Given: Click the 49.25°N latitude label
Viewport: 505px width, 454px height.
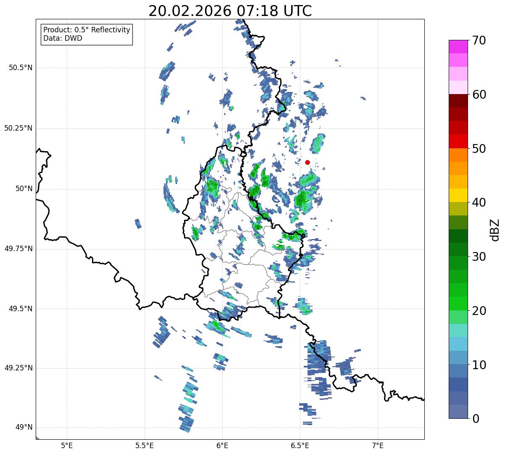Looking at the screenshot, I should click(x=18, y=368).
